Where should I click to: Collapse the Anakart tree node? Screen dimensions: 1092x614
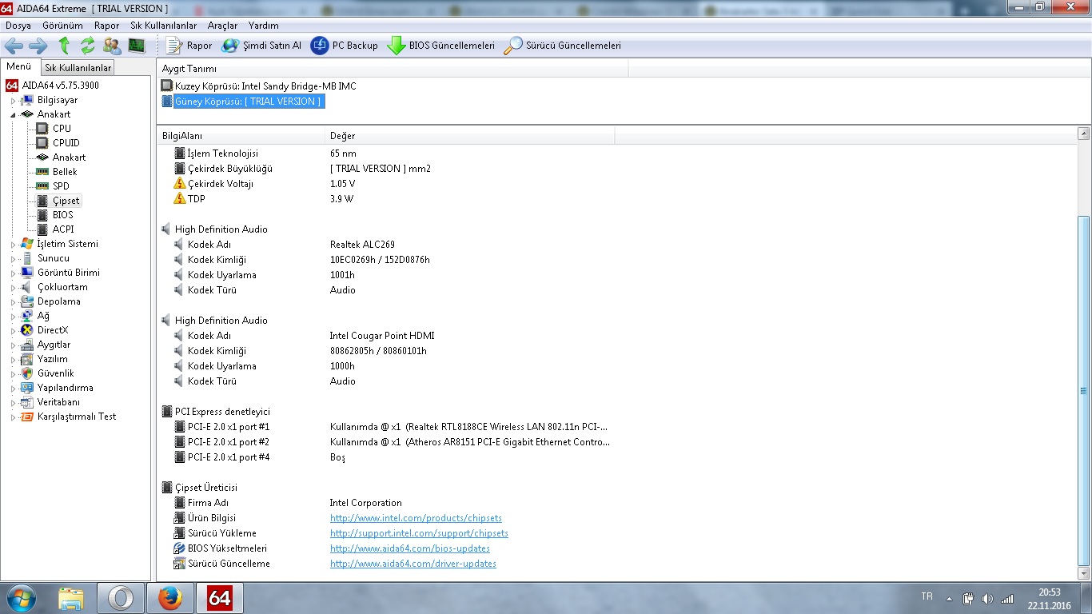click(14, 114)
